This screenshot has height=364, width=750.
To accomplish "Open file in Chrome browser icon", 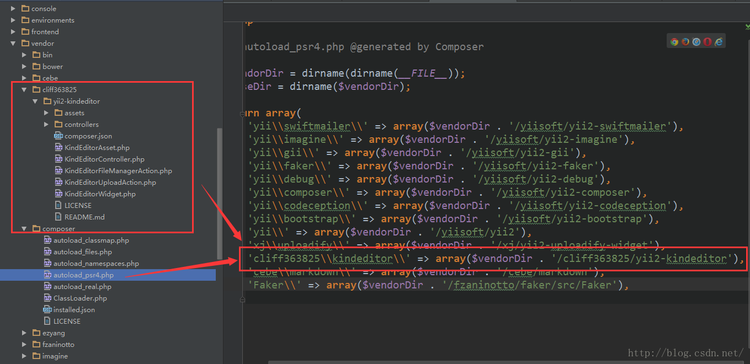I will coord(674,41).
